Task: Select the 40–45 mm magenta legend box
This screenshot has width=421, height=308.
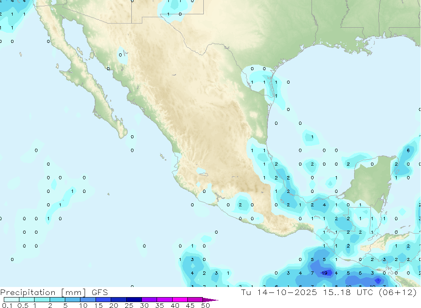Action: 180,300
